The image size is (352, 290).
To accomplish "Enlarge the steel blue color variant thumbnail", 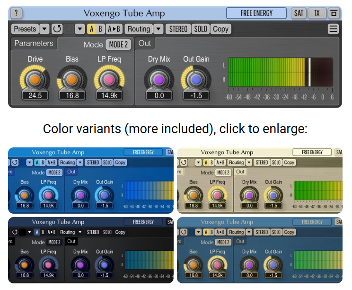I will pyautogui.click(x=260, y=250).
